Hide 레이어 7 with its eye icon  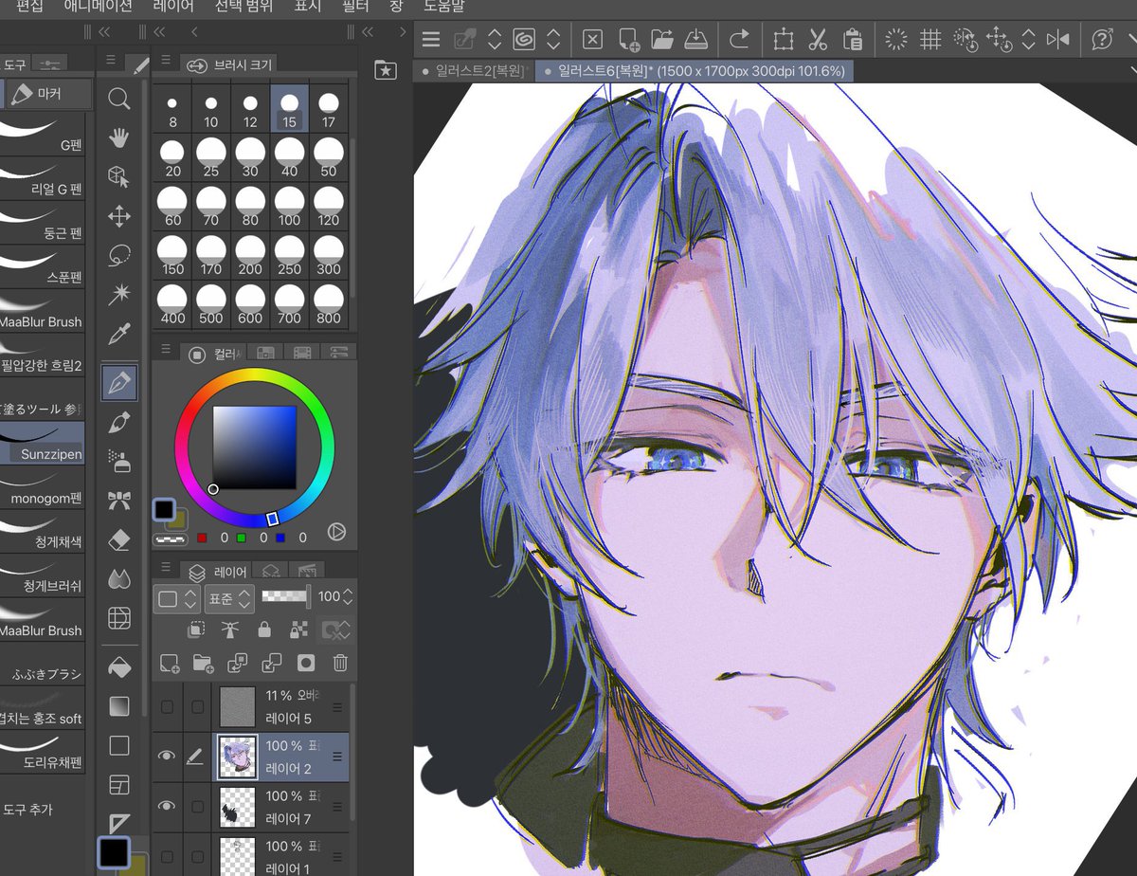[x=167, y=806]
